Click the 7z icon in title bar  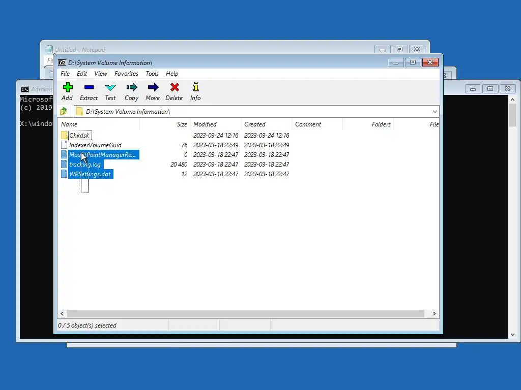pyautogui.click(x=62, y=62)
